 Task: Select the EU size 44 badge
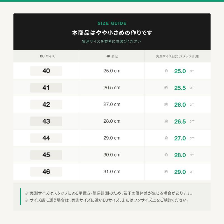(46, 138)
